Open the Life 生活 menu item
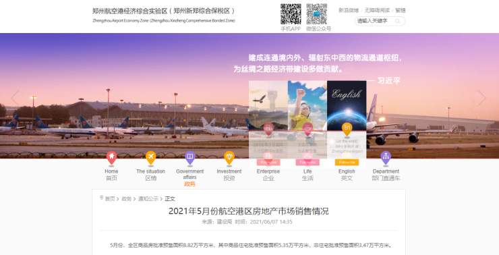Image resolution: width=499 pixels, height=255 pixels. click(307, 175)
